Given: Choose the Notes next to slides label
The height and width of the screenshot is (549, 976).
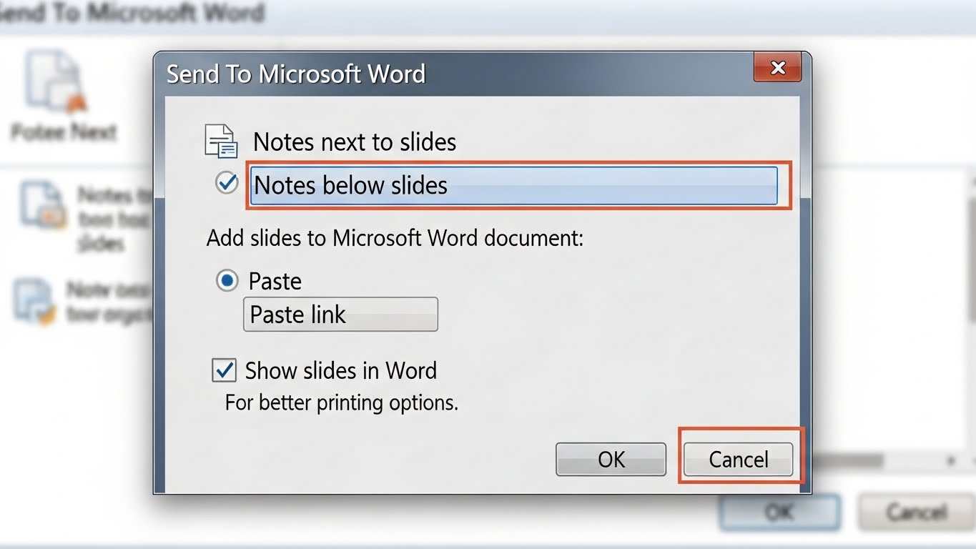Looking at the screenshot, I should coord(355,142).
